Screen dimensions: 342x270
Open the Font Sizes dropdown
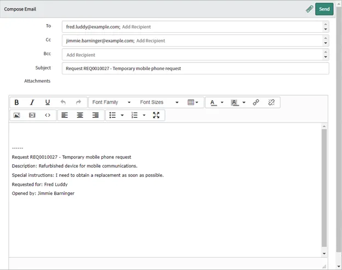click(159, 102)
